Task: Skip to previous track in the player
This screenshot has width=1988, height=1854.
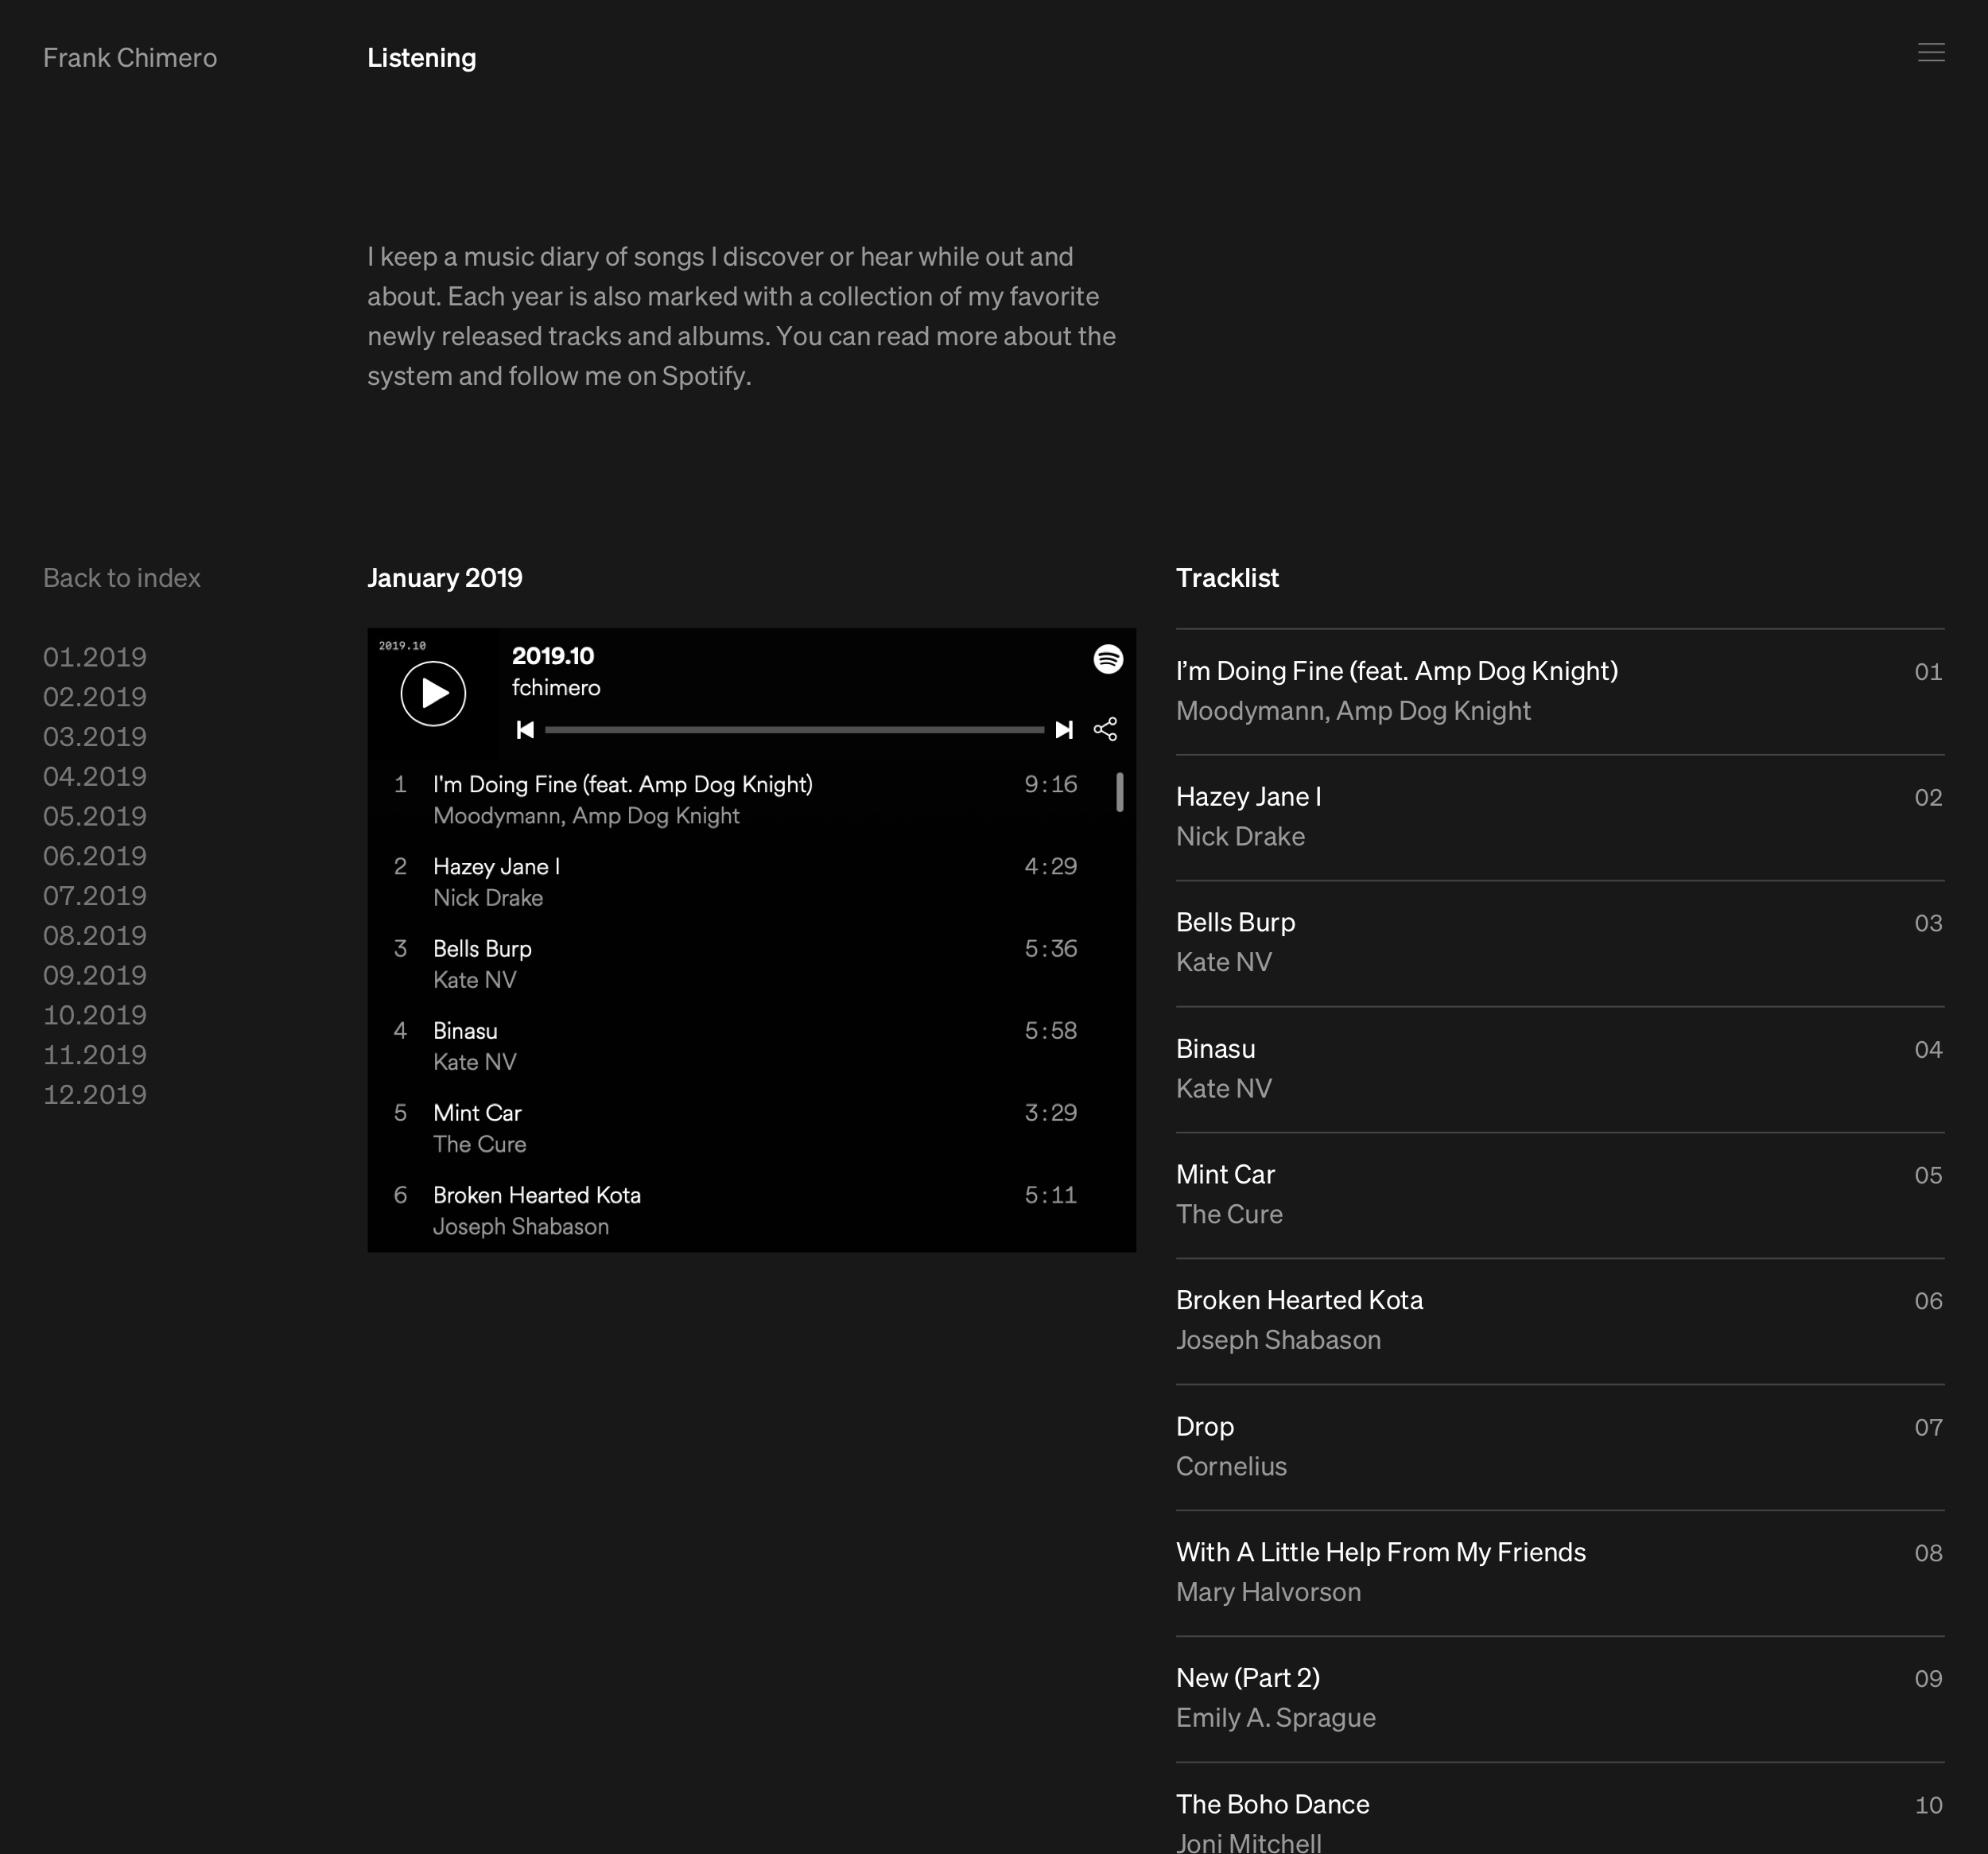Action: pyautogui.click(x=525, y=730)
